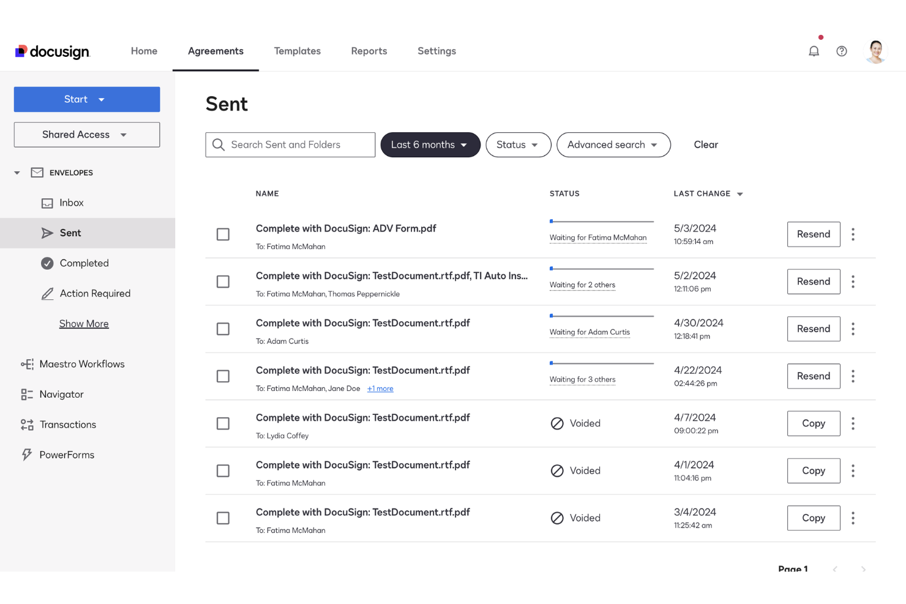Open Complete with DocuSign: ADV Form.pdf

pyautogui.click(x=346, y=228)
